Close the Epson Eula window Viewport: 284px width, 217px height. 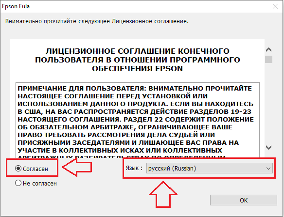(x=275, y=6)
